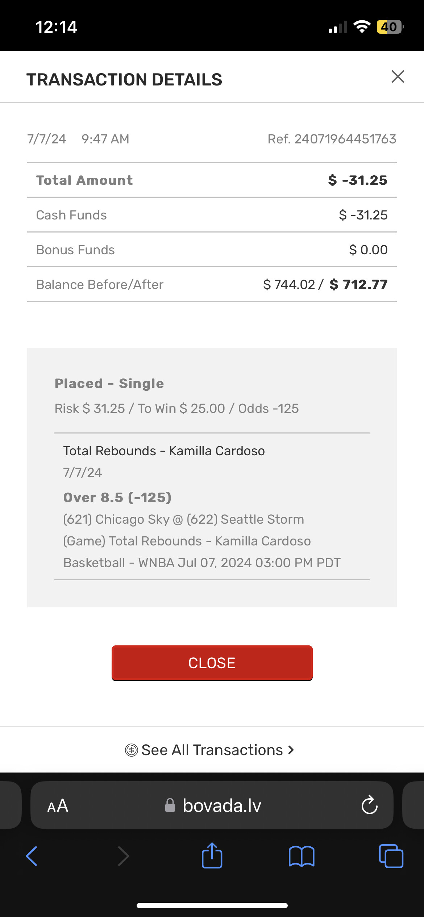Tap the dollar coin icon beside See All Transactions
Image resolution: width=424 pixels, height=917 pixels.
point(131,750)
